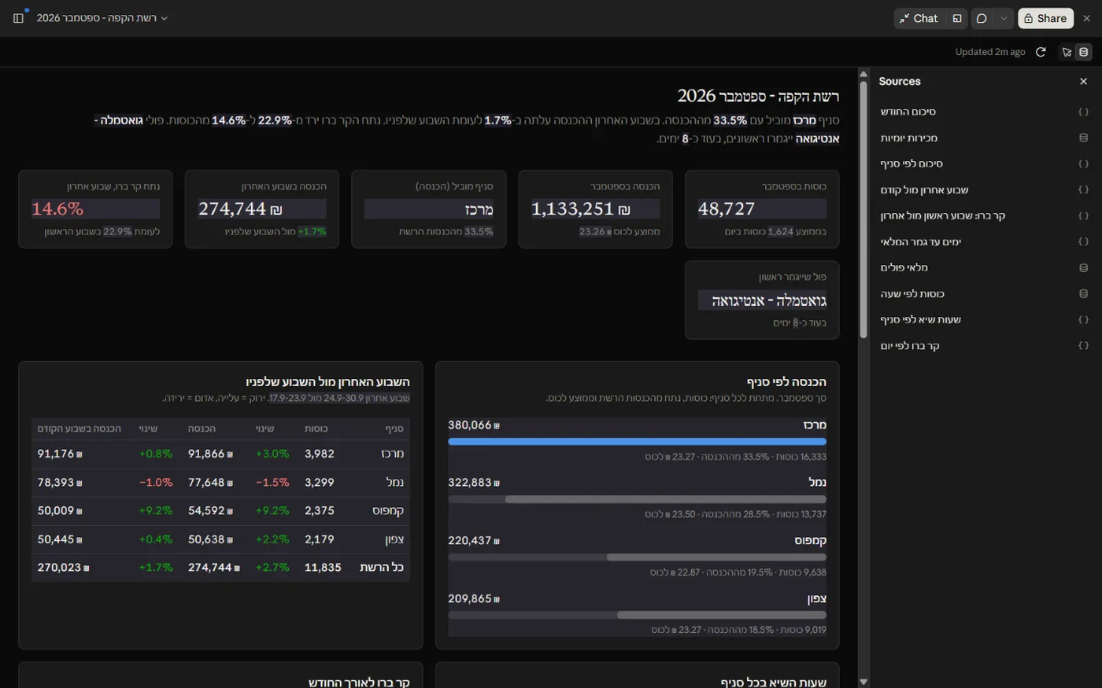
Task: Click the 274,744 weekly revenue card value
Action: pos(240,208)
